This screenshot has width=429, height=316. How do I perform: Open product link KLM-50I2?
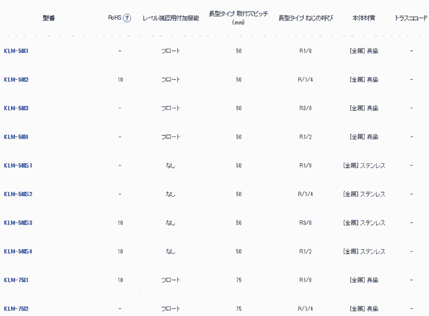point(16,80)
